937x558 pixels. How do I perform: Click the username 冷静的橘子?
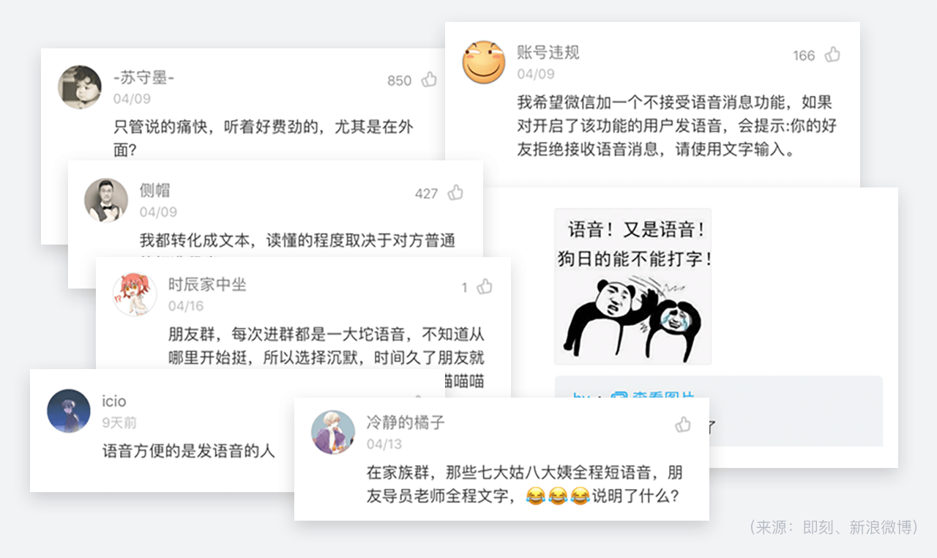click(406, 423)
